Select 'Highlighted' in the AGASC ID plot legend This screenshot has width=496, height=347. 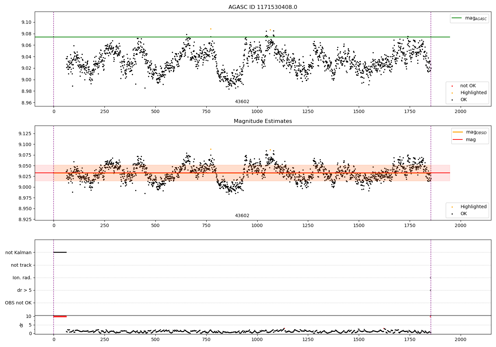click(x=474, y=93)
